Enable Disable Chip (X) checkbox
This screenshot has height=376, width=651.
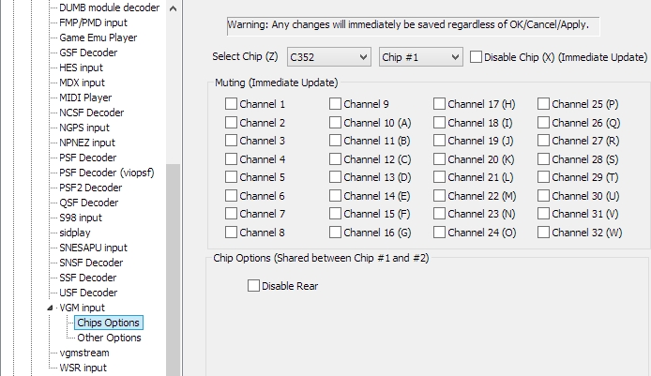click(477, 57)
